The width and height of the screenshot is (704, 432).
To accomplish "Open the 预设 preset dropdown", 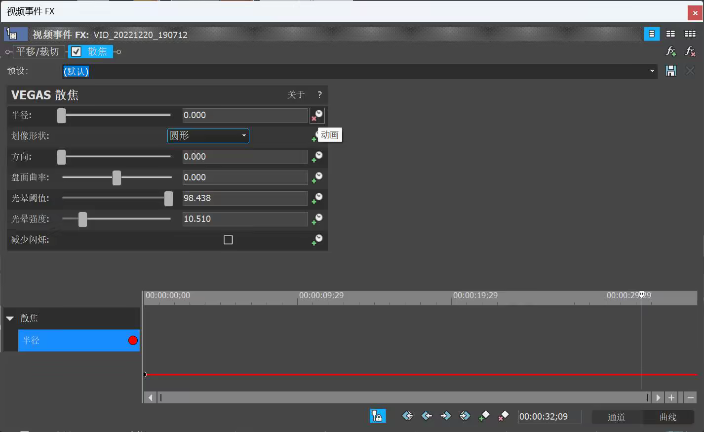I will 652,71.
